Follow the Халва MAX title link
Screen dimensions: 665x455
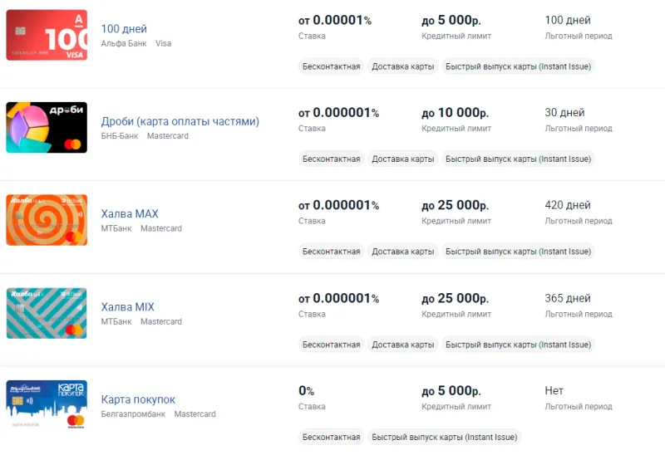pyautogui.click(x=130, y=214)
